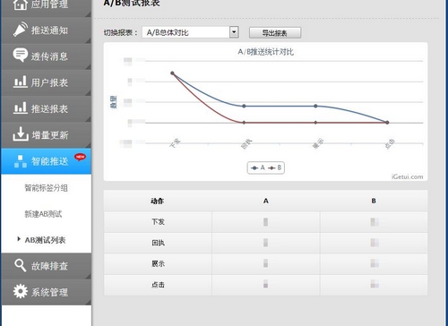Image resolution: width=448 pixels, height=326 pixels.
Task: Open the 增量更新 menu label
Action: [50, 135]
